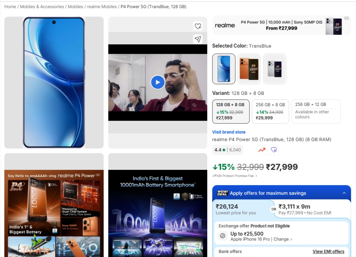Screen dimensions: 356x257
Task: Open the 4.4 star ratings badge
Action: pos(227,150)
